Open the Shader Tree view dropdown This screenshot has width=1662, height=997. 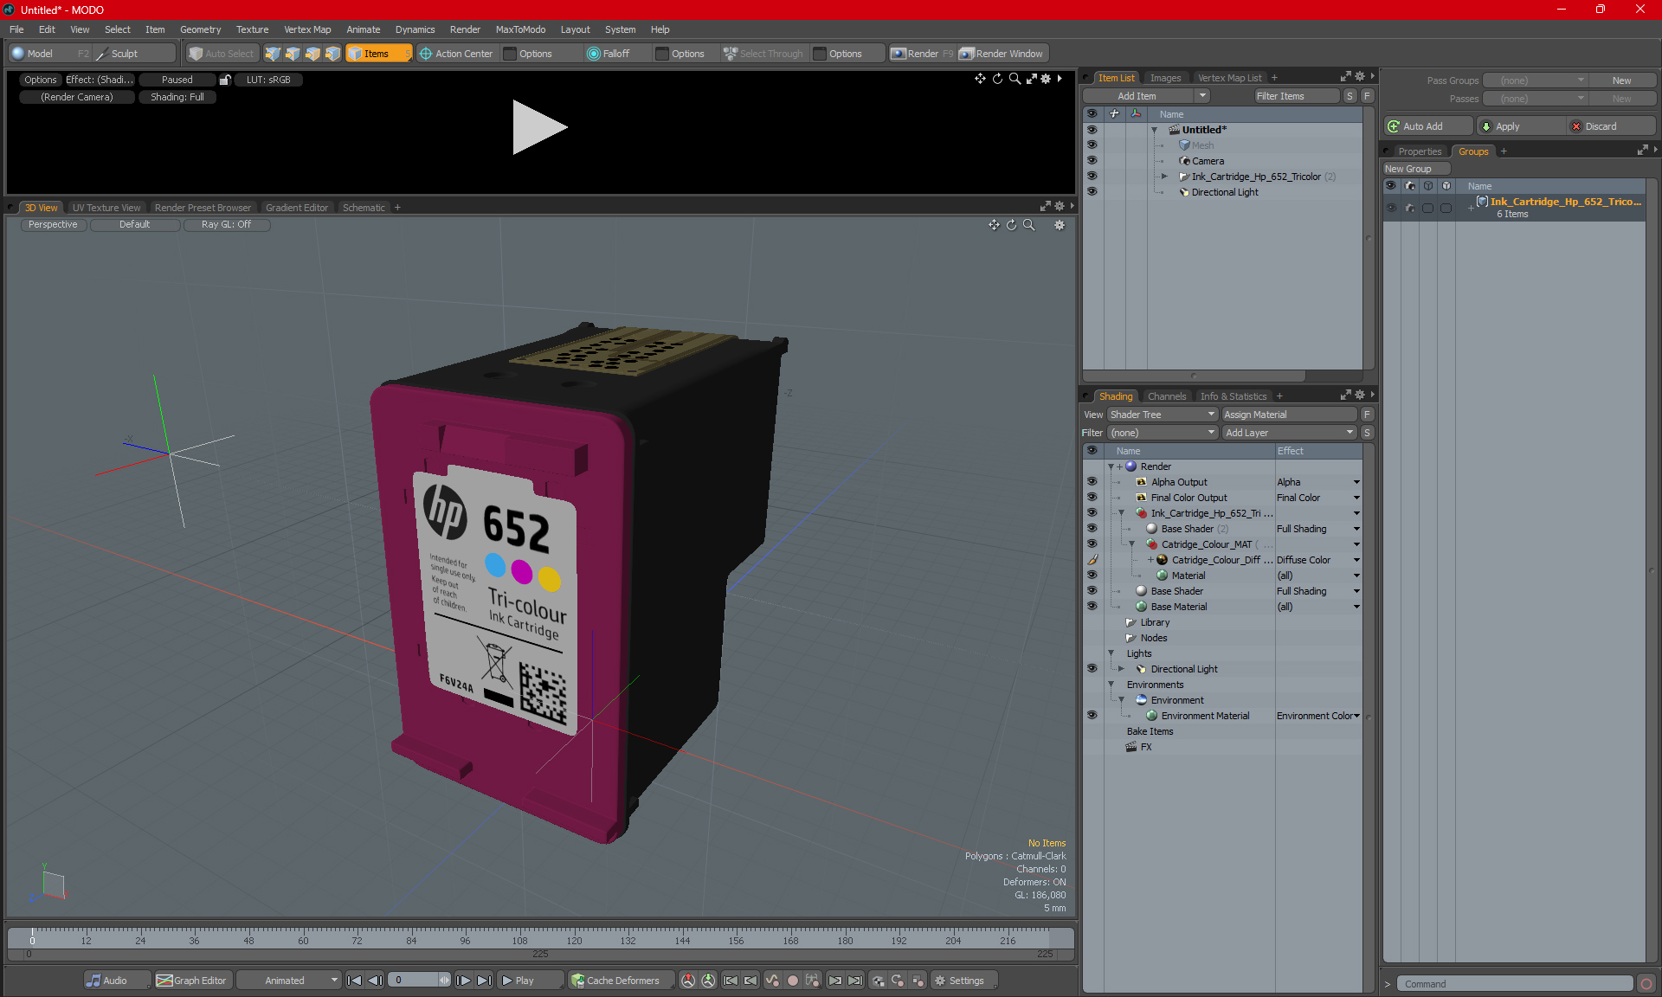(1162, 415)
